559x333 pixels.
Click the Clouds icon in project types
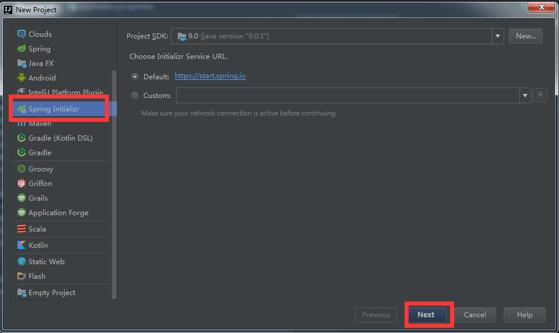[22, 34]
